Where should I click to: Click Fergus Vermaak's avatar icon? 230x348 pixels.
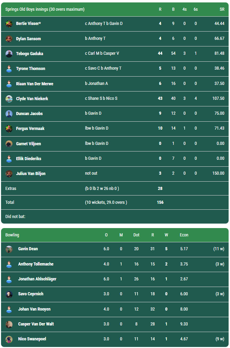9,129
